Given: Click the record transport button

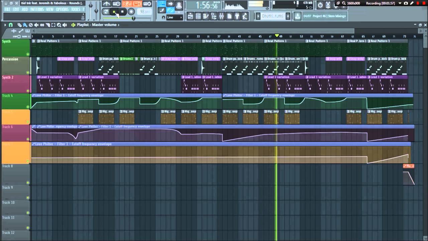Looking at the screenshot, I should 131,12.
